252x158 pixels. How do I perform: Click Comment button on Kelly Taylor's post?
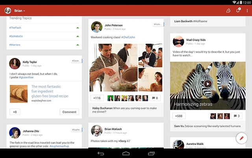[69, 112]
